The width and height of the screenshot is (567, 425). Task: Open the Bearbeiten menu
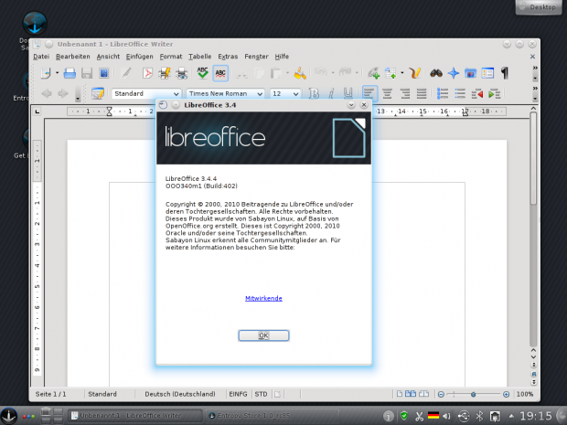point(72,57)
